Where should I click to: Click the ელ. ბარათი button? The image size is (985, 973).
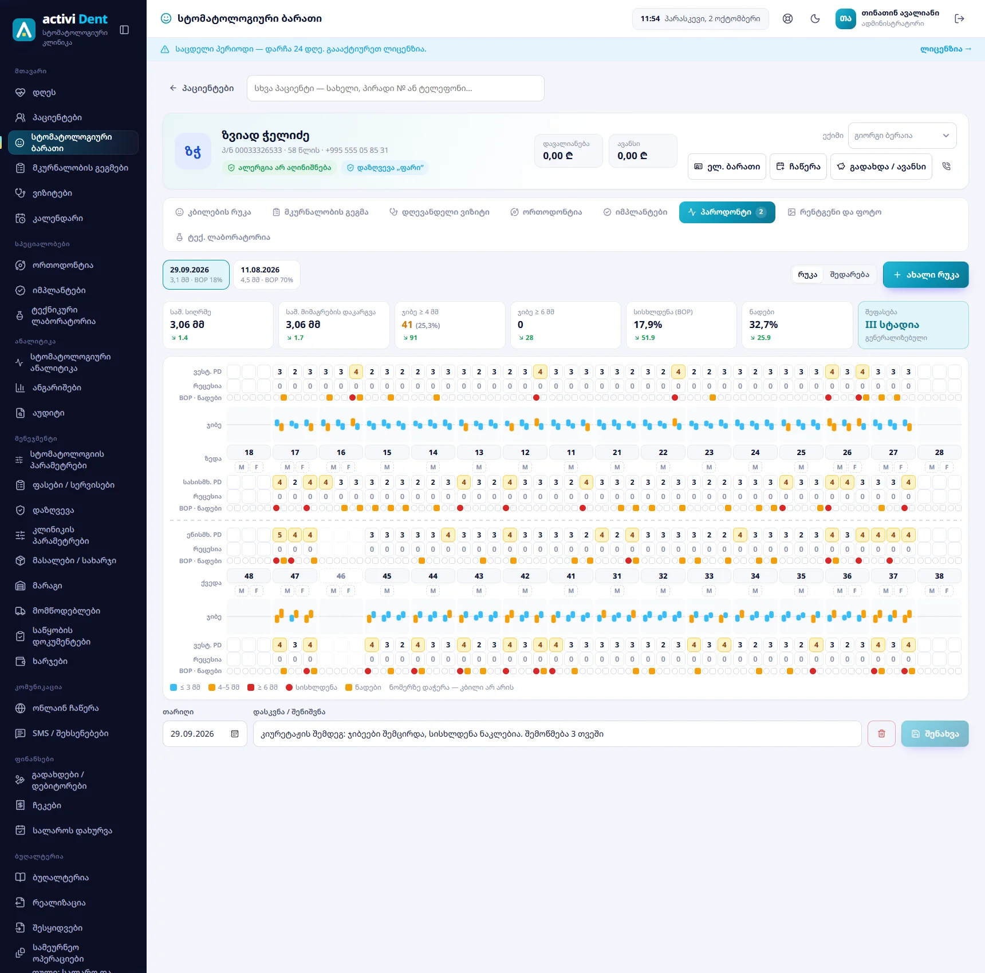(727, 167)
